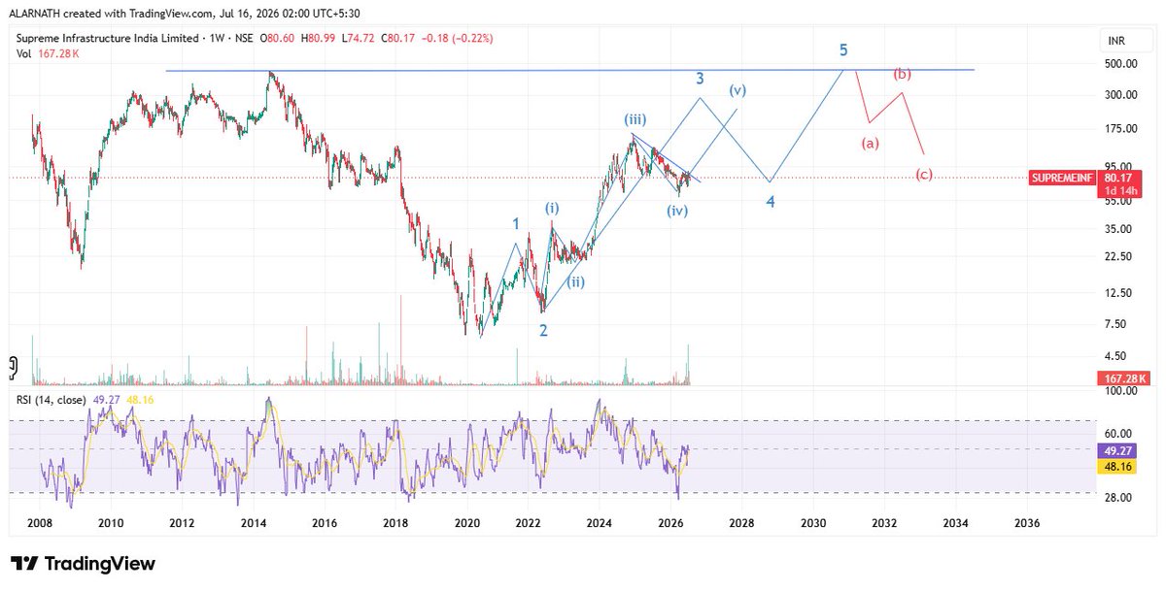Image resolution: width=1166 pixels, height=591 pixels.
Task: Select the blue wave 4 label
Action: click(x=770, y=203)
